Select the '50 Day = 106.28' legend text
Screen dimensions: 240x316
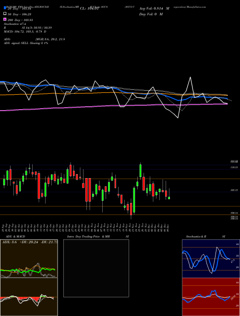click(19, 14)
